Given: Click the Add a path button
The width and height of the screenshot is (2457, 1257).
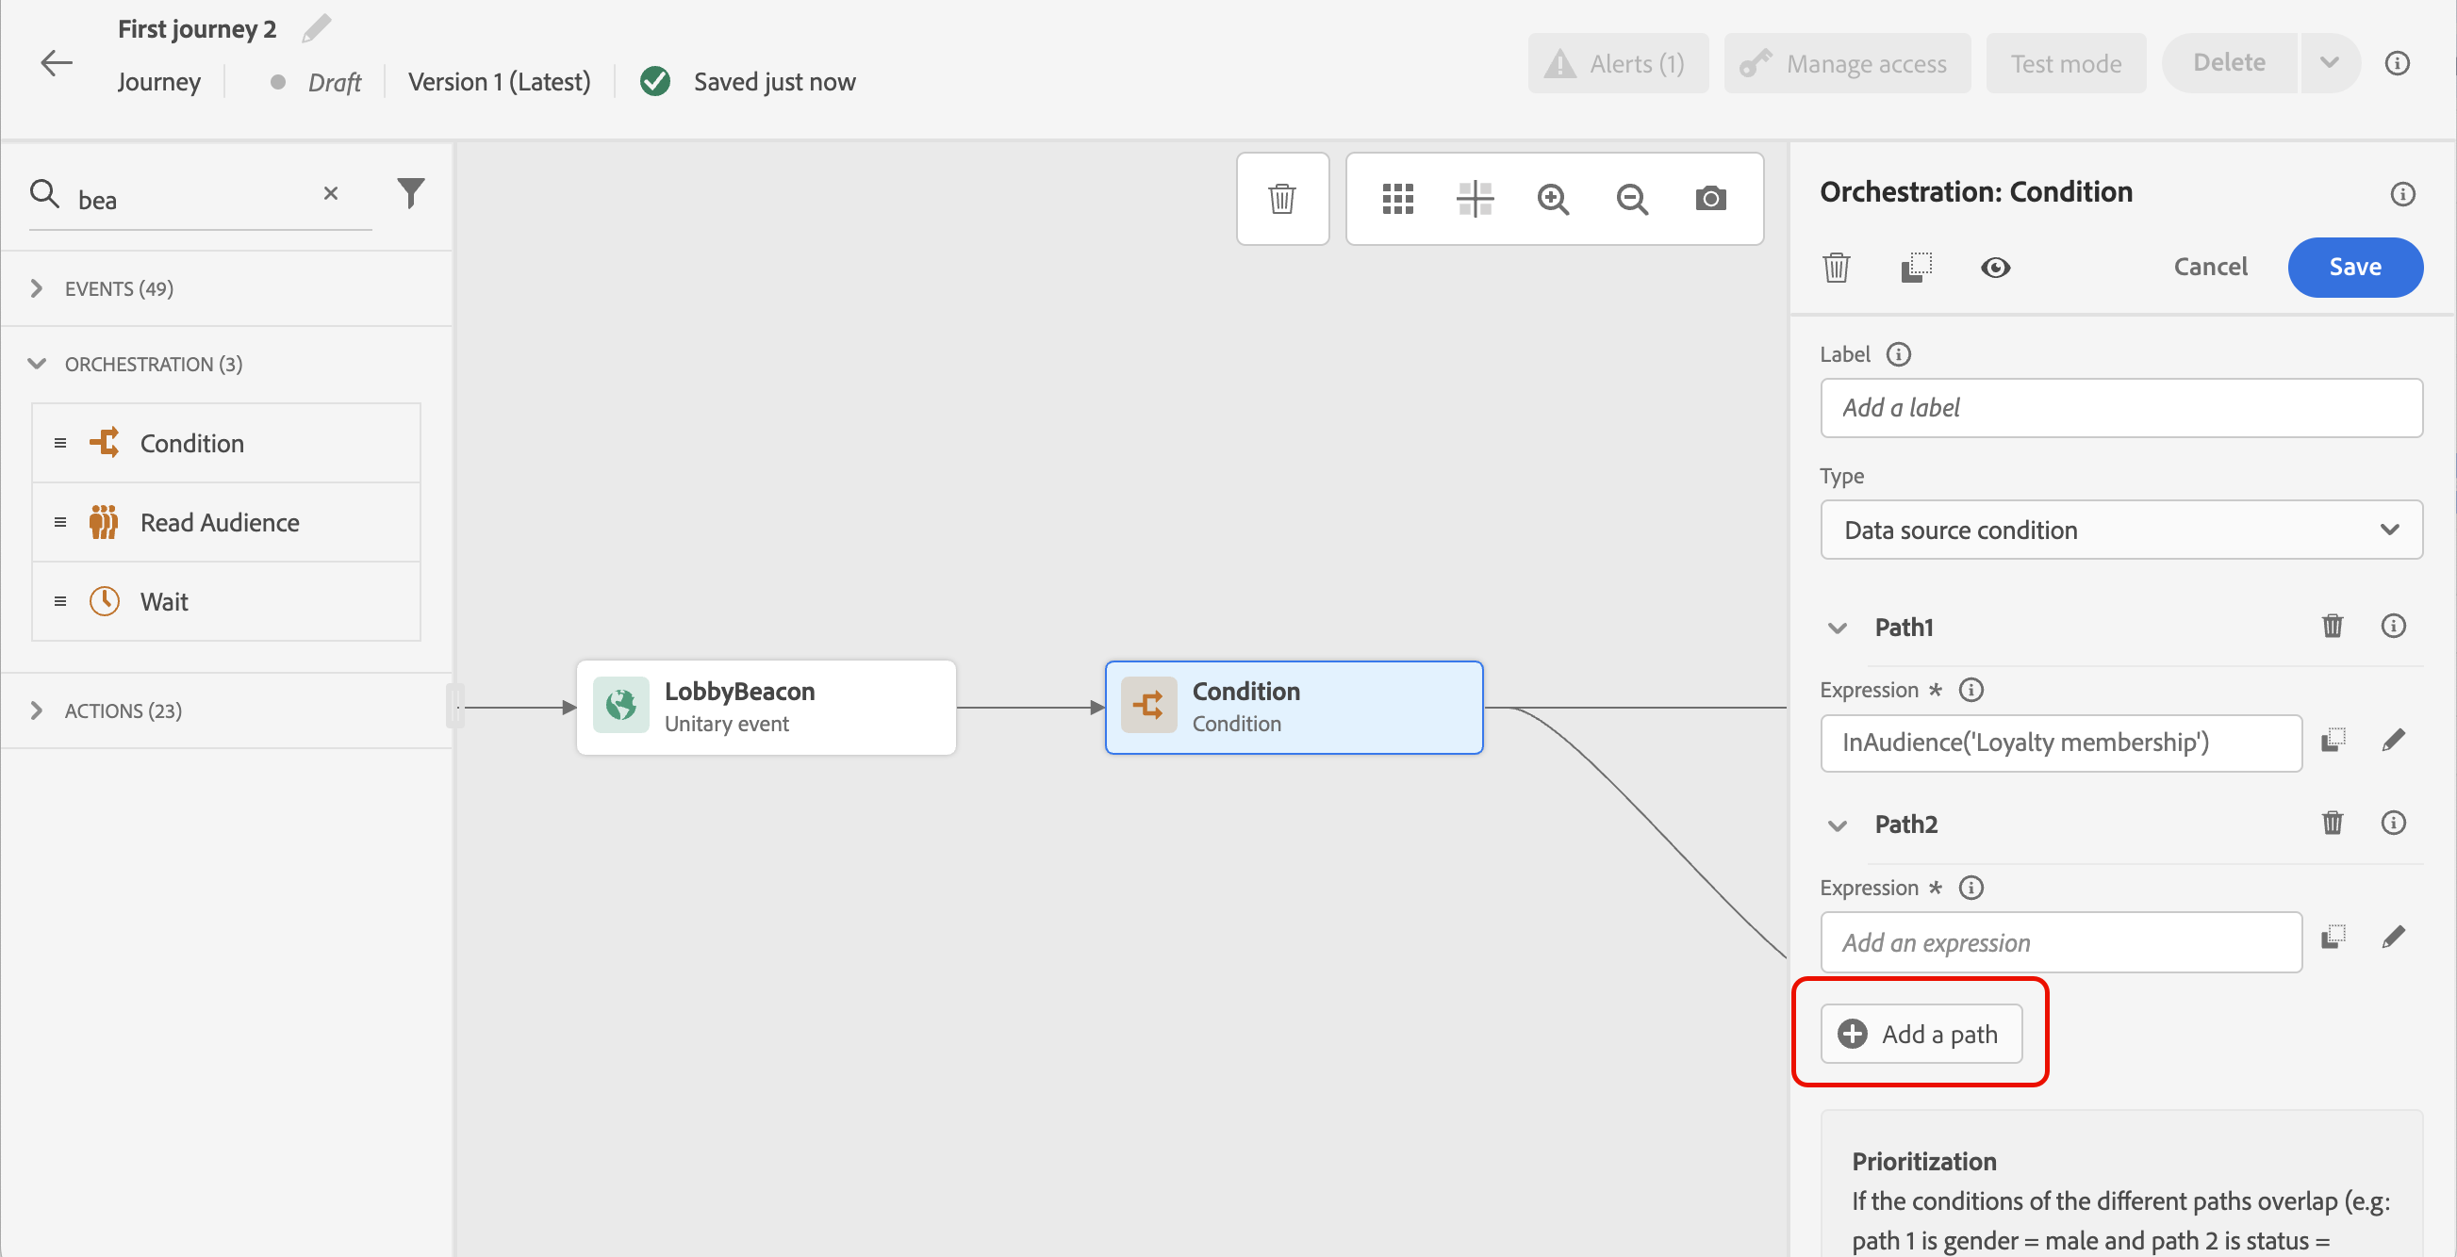Looking at the screenshot, I should 1921,1034.
